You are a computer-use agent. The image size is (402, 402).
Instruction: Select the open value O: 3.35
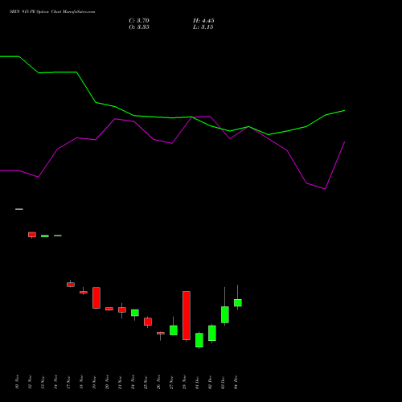pyautogui.click(x=139, y=27)
